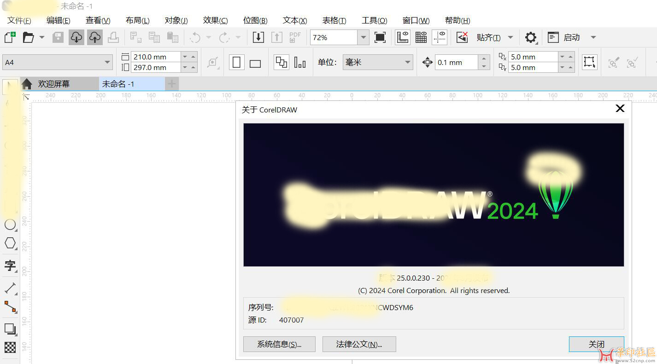Open the 查看(V) menu
Viewport: 657px width, 364px height.
98,20
